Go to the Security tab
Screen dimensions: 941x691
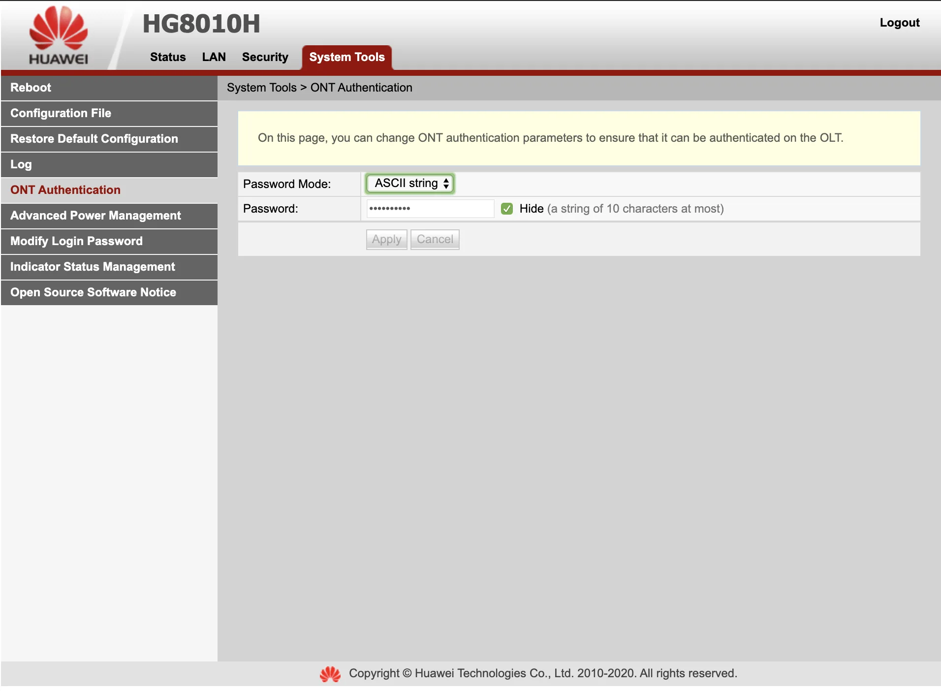[265, 57]
